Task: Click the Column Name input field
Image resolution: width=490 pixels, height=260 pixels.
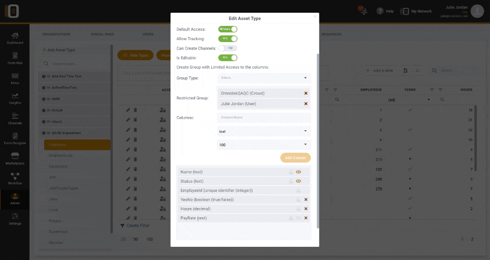Action: (x=264, y=118)
